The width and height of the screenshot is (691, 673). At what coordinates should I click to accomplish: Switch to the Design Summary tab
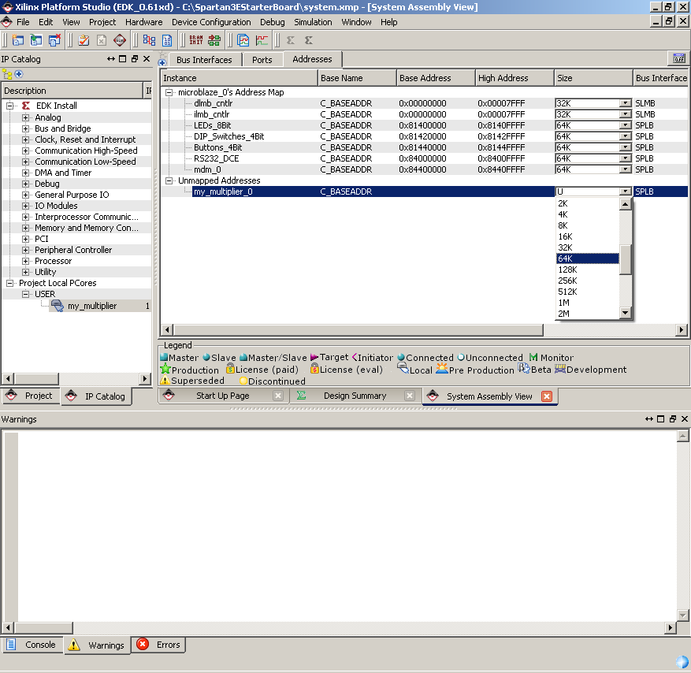[355, 396]
